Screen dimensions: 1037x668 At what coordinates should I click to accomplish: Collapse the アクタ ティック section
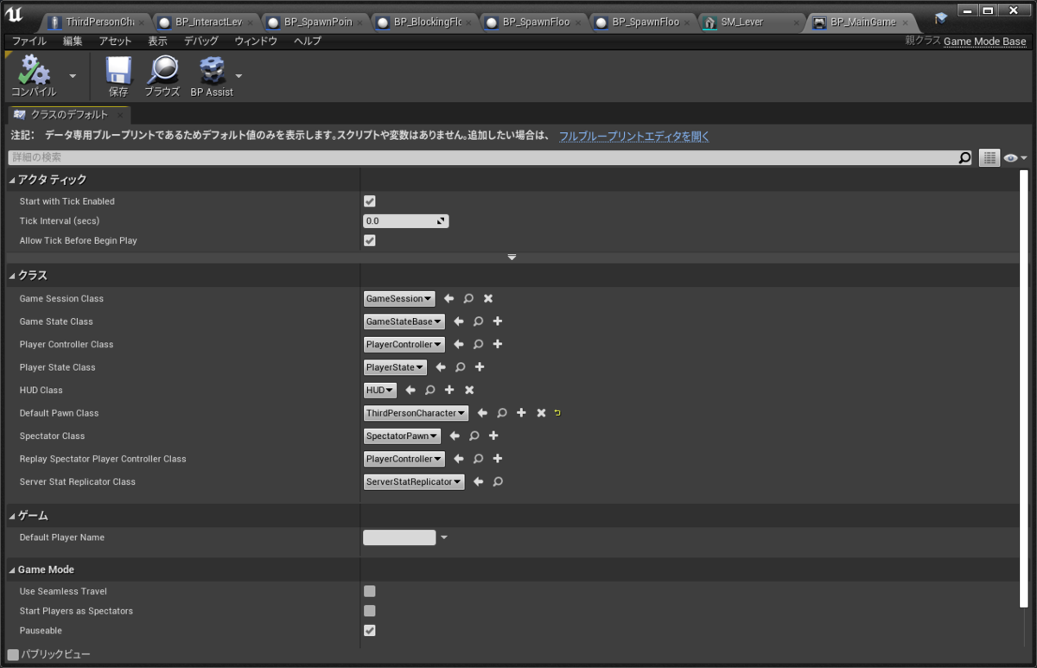pos(12,180)
